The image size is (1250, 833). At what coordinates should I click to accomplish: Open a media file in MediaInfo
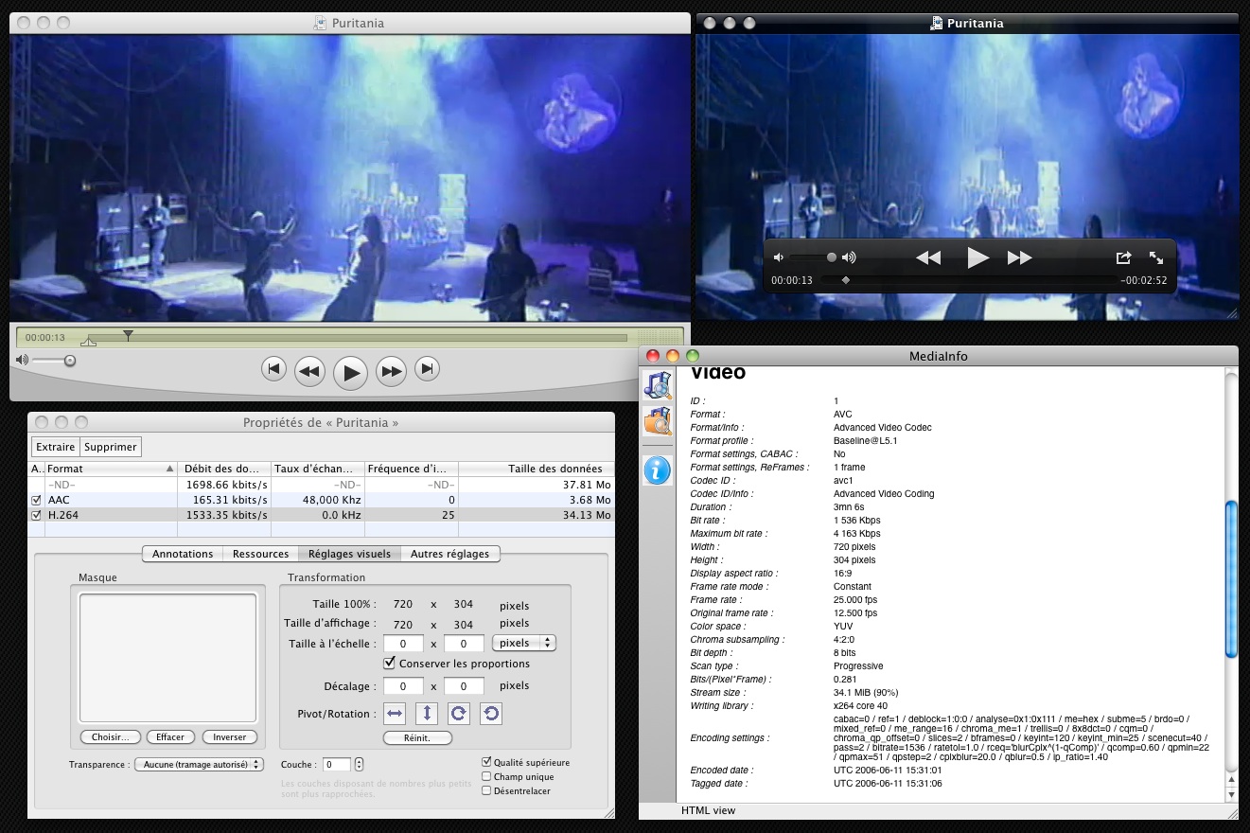coord(657,385)
